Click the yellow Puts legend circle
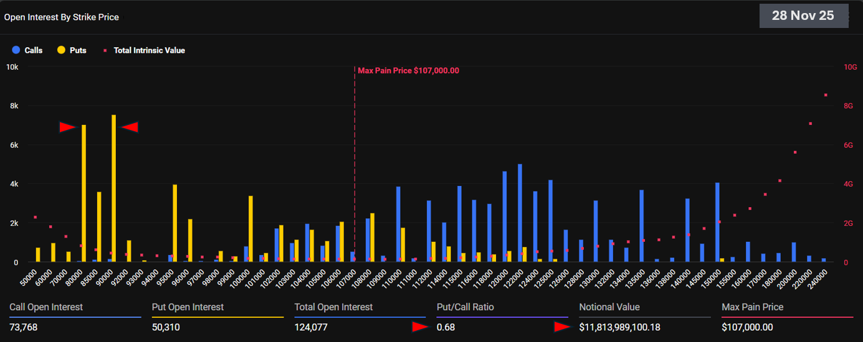The image size is (863, 342). [61, 50]
